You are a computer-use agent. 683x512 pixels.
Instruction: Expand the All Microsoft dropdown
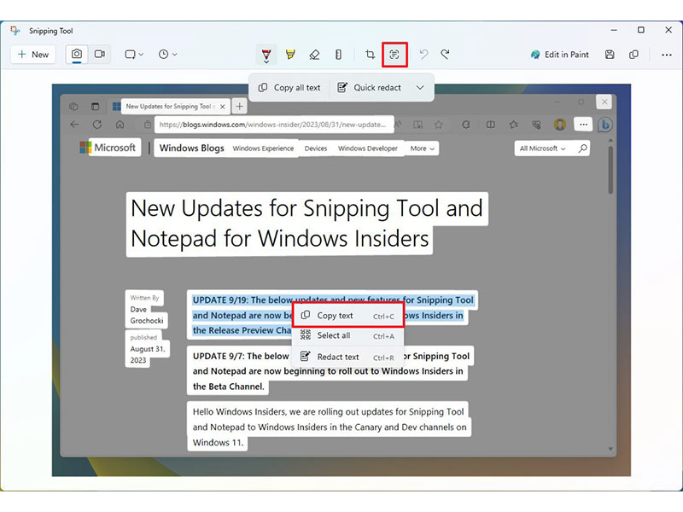coord(543,148)
